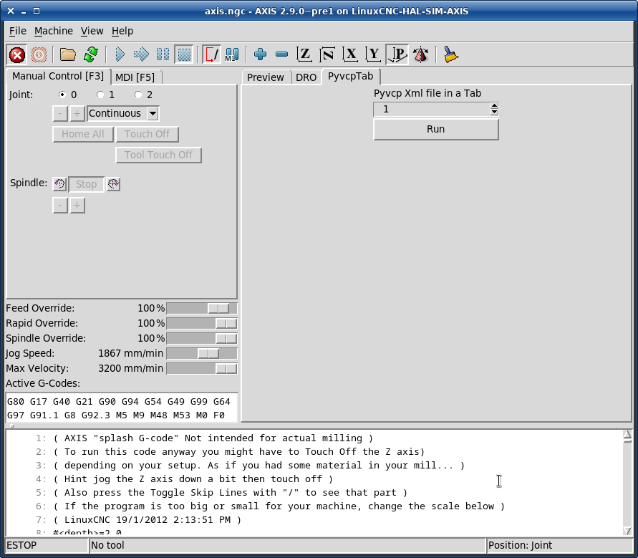Select G-code line 4 Hint jog
638x558 pixels.
(193, 479)
